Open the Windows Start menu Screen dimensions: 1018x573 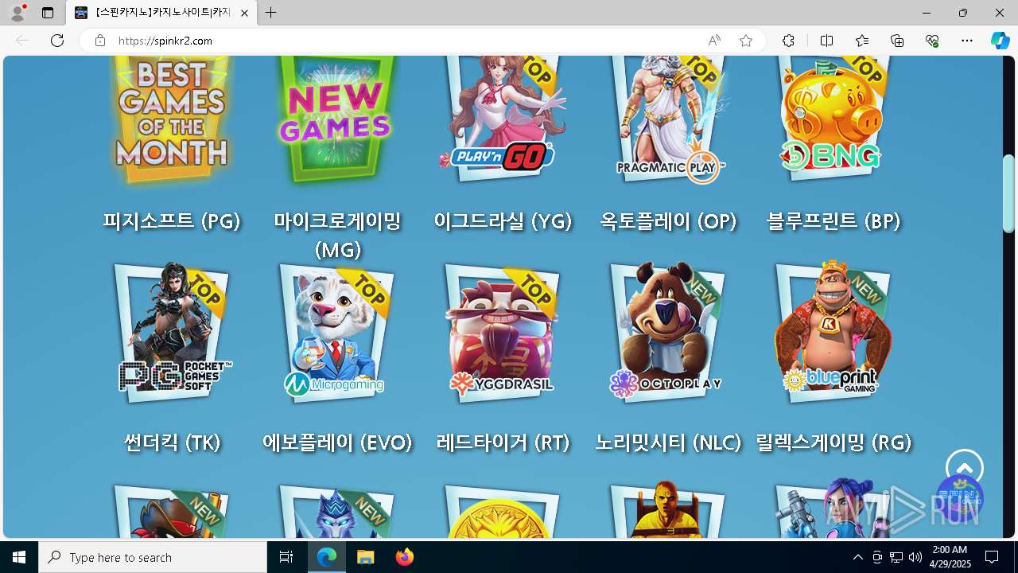pos(19,557)
